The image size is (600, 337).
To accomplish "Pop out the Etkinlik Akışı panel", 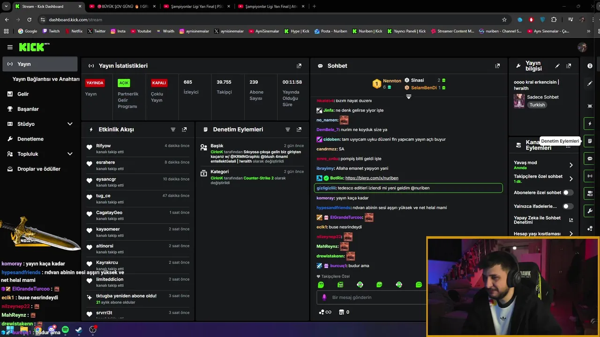I will coord(184,130).
